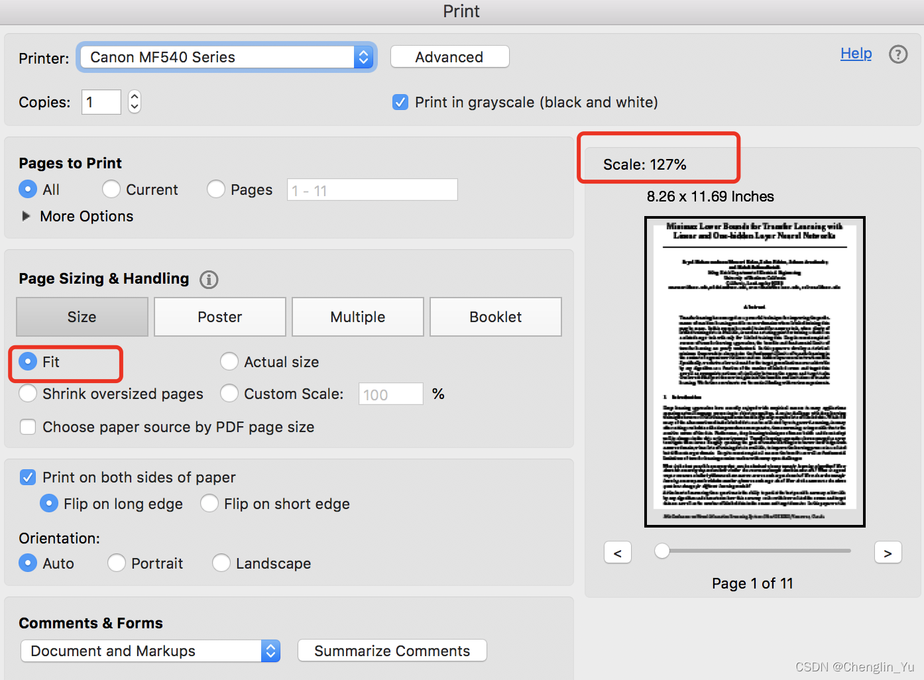This screenshot has height=680, width=924.
Task: Select Flip on long edge
Action: point(49,504)
